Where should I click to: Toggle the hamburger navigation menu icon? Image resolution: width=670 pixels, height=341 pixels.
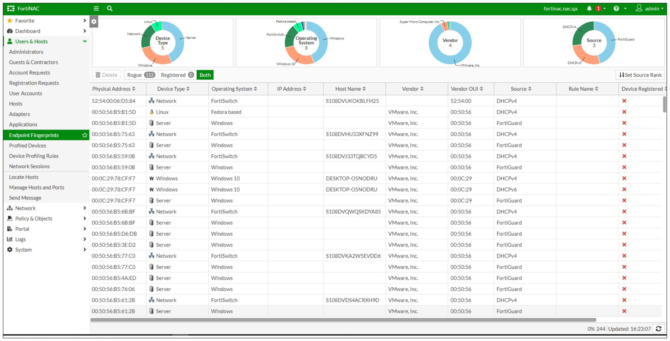coord(96,8)
